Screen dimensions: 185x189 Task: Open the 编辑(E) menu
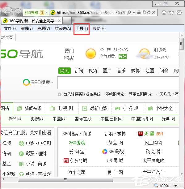tap(27, 28)
